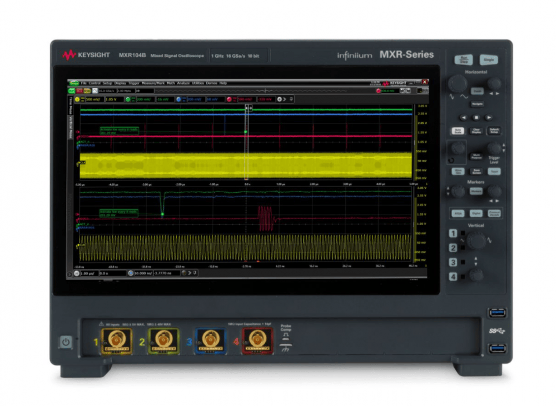Click the upper USB port
The height and width of the screenshot is (406, 556).
pyautogui.click(x=497, y=313)
